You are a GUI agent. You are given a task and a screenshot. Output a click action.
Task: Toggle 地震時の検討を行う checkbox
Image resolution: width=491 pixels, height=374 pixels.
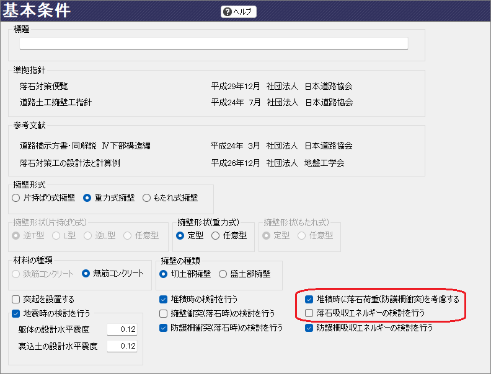click(x=17, y=314)
